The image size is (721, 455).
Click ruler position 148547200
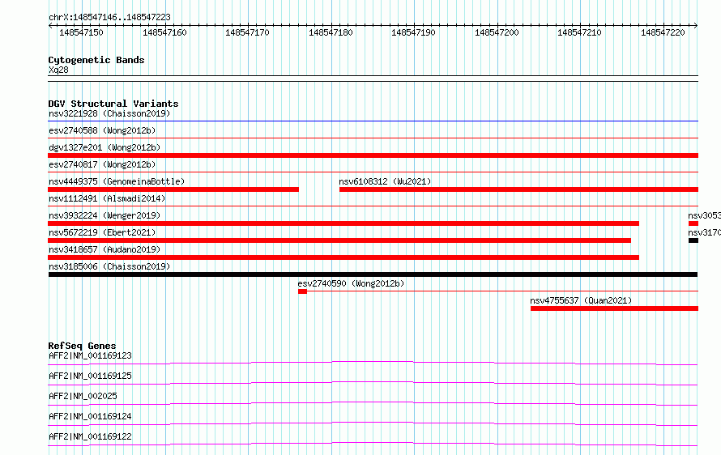pyautogui.click(x=497, y=32)
